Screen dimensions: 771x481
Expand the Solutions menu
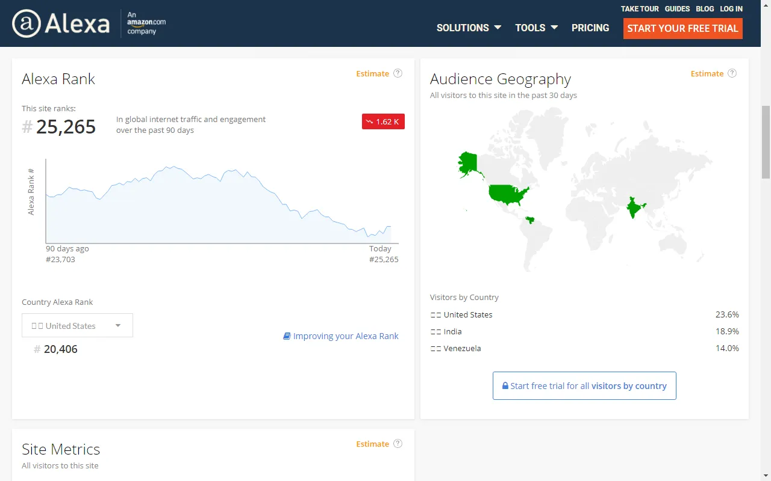[x=469, y=28]
